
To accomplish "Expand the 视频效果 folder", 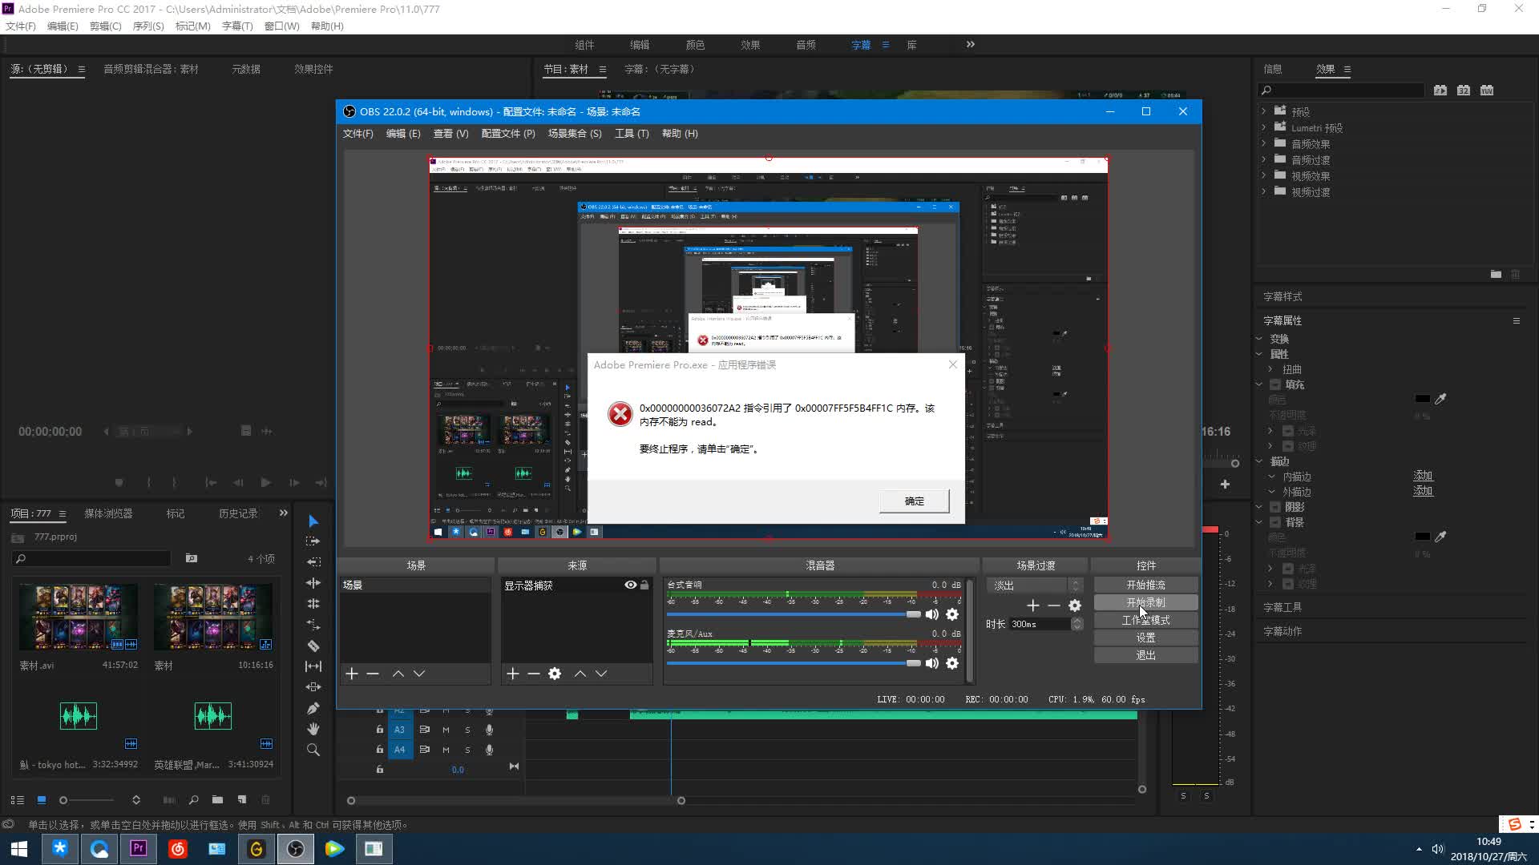I will pos(1264,175).
